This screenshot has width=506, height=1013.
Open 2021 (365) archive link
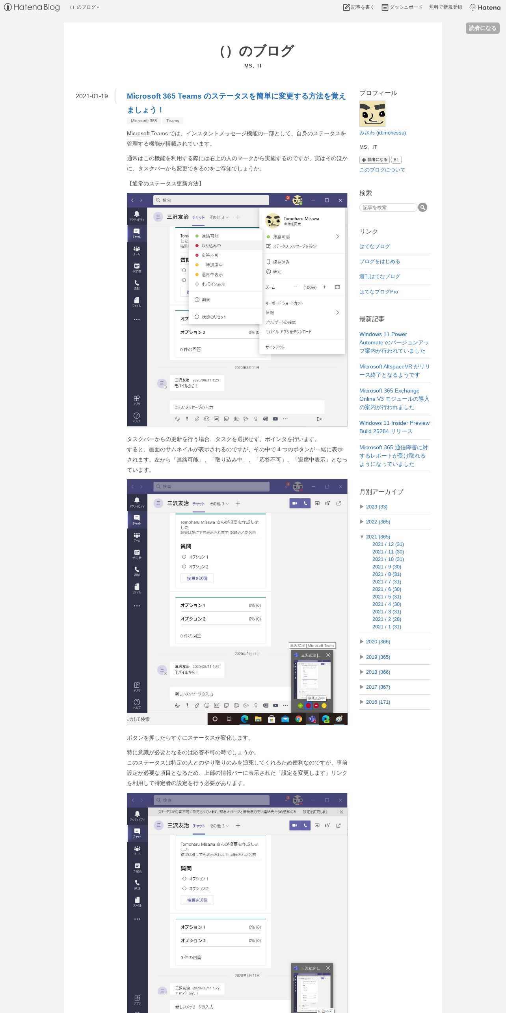[x=378, y=537]
